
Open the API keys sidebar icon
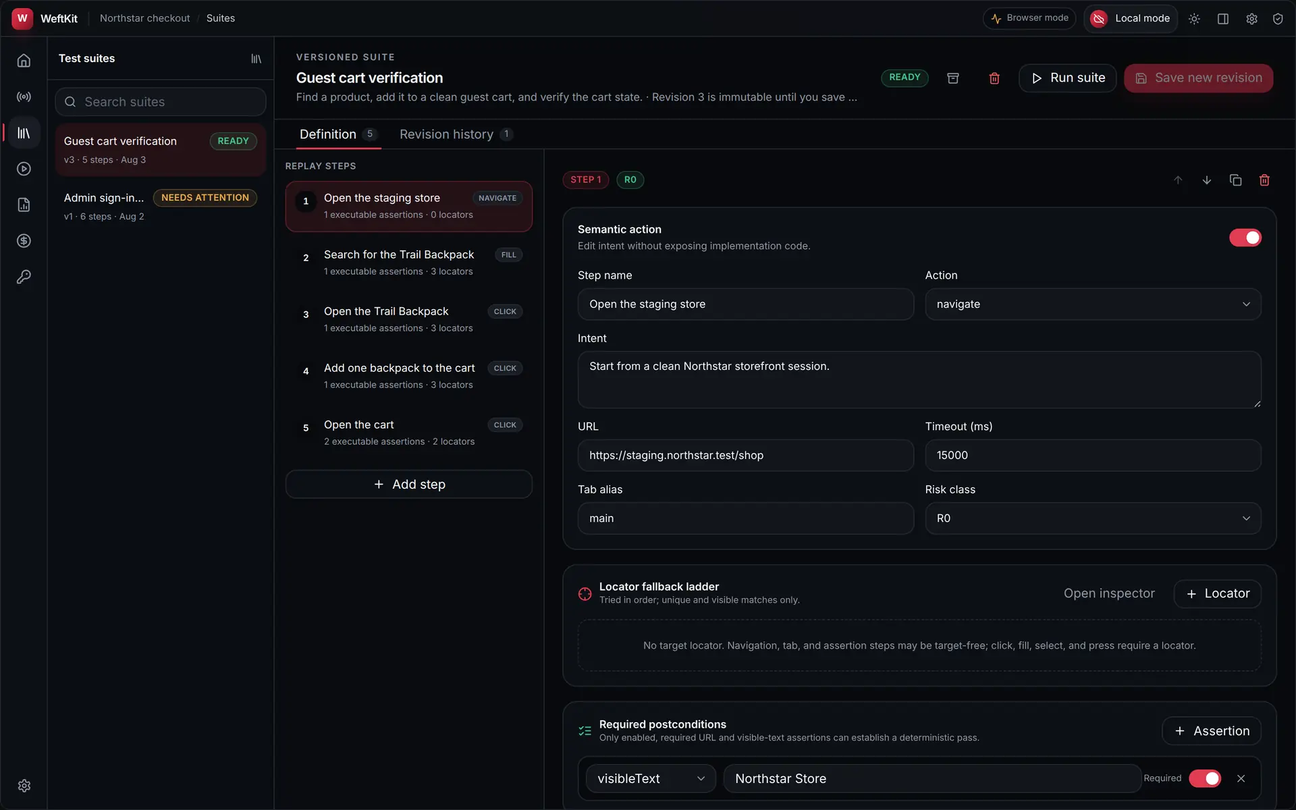(24, 277)
